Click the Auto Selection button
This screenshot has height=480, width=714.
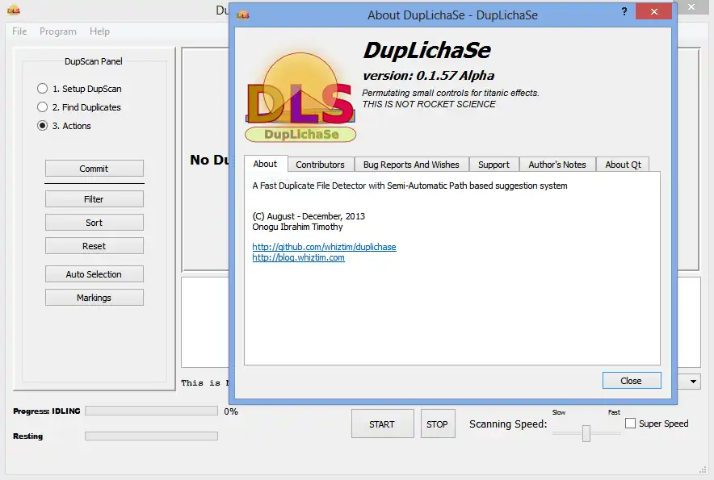click(94, 274)
